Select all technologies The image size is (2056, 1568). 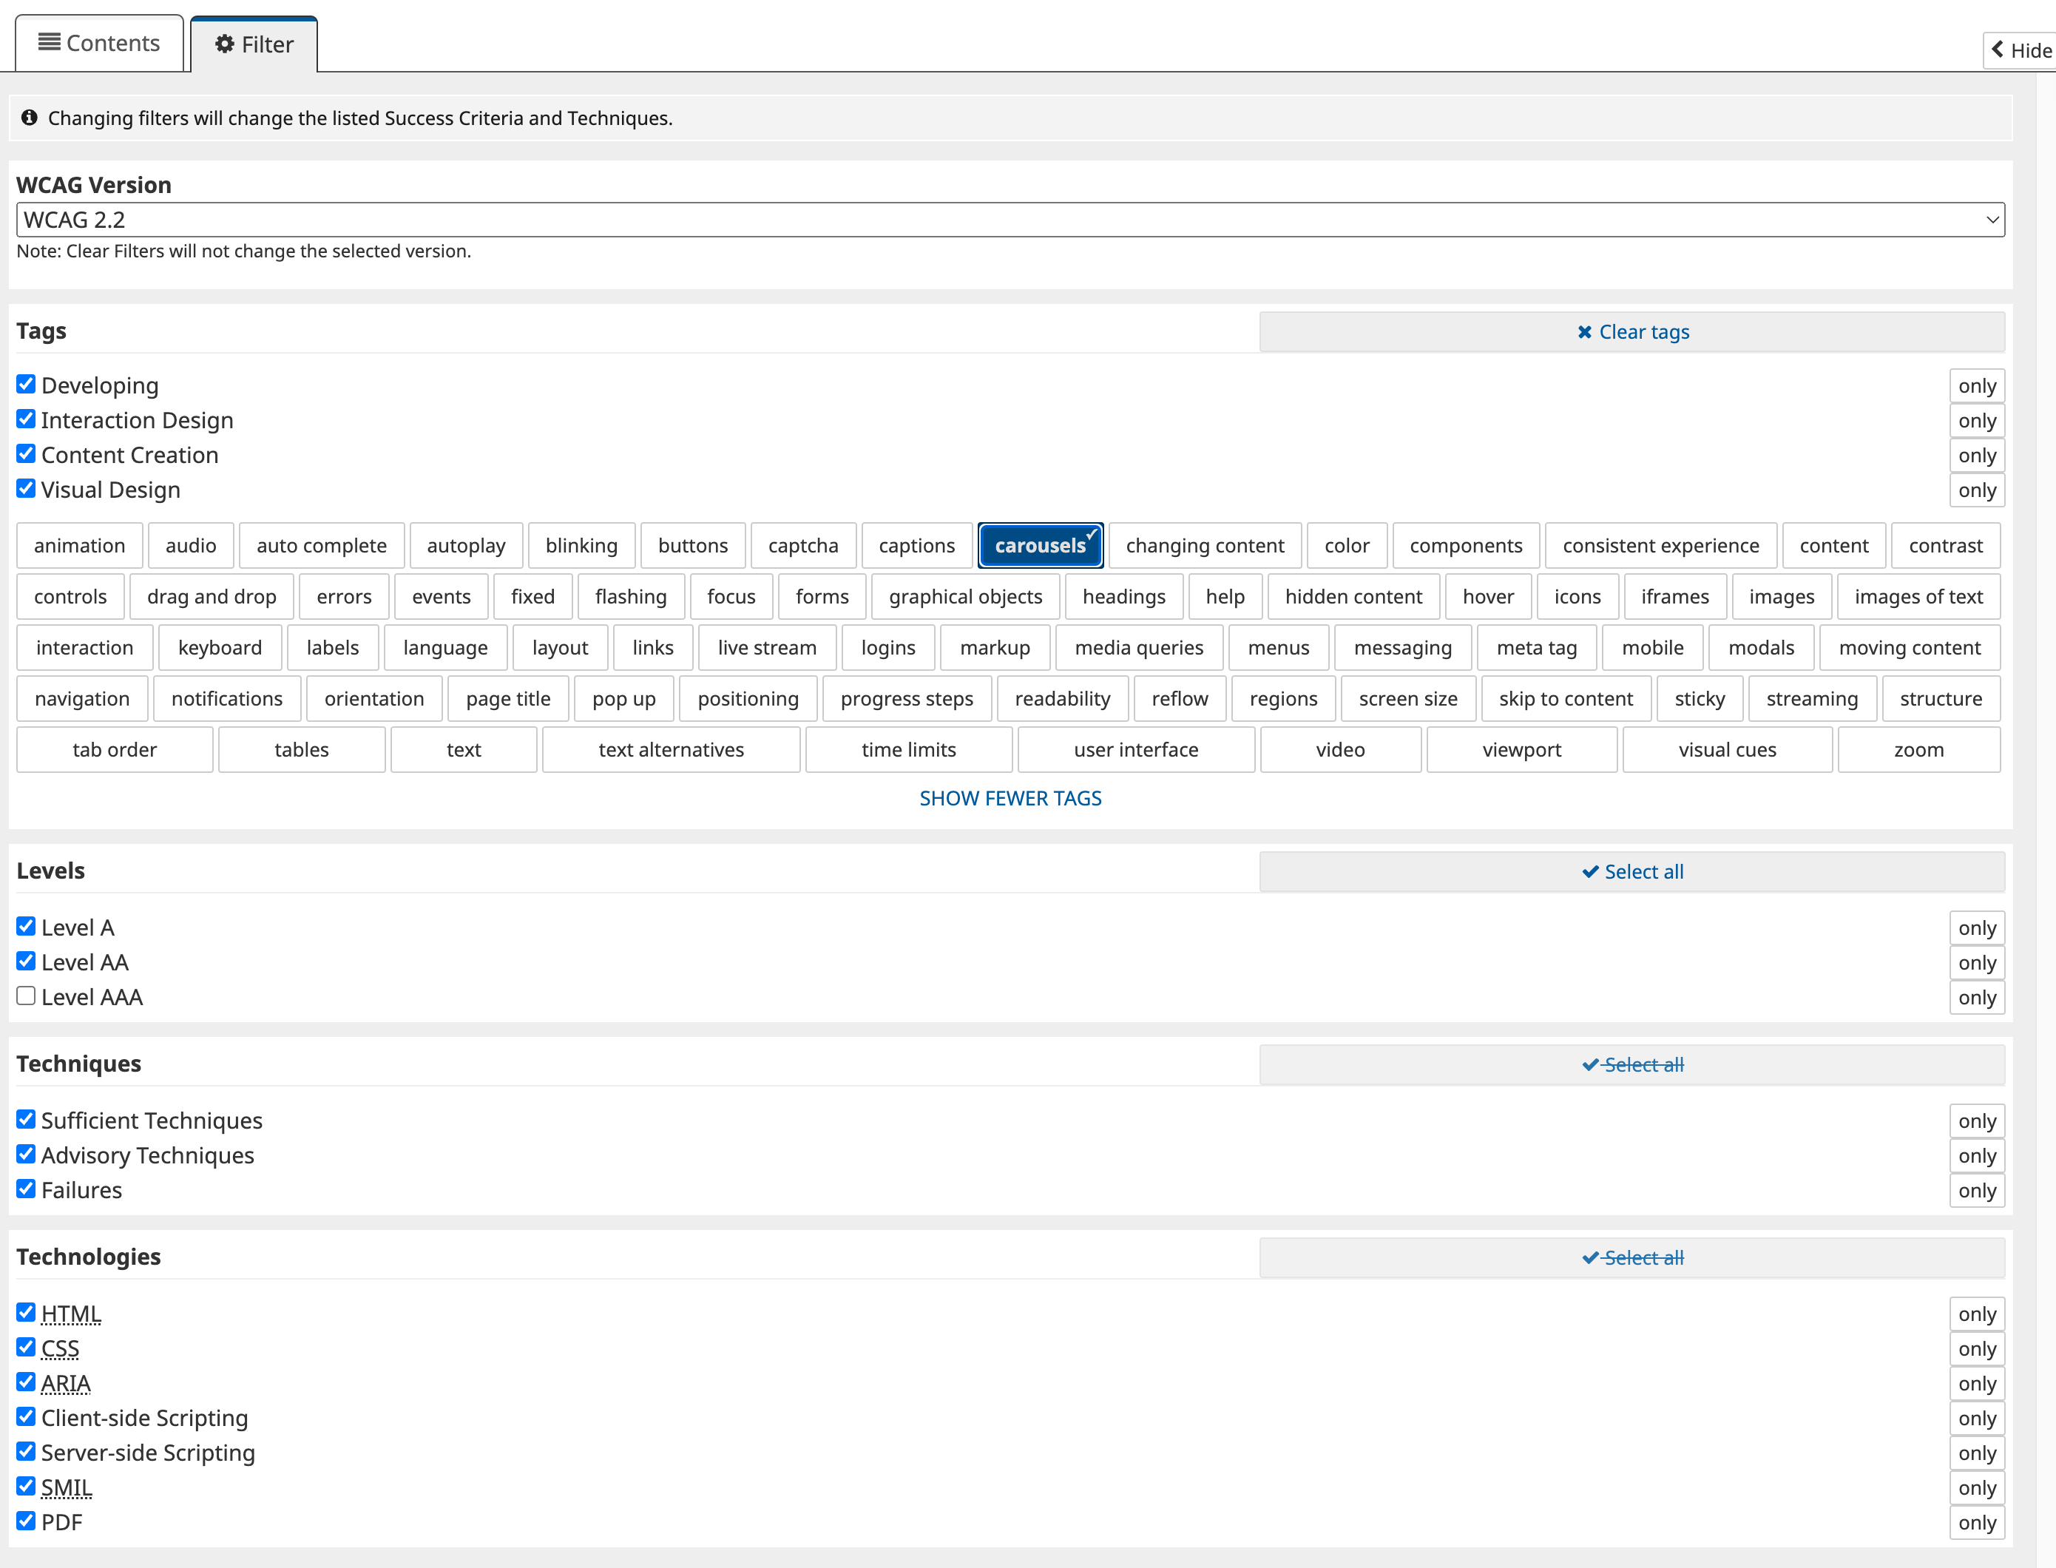click(x=1631, y=1257)
